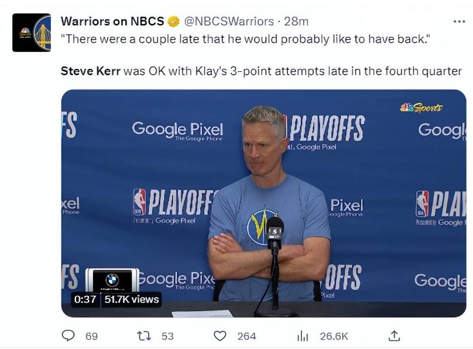Click the 0:37 video duration label
This screenshot has width=473, height=349.
tap(85, 299)
